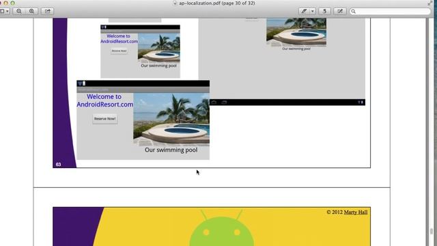Click the vertical scrollbar thumb
This screenshot has width=437, height=246.
pyautogui.click(x=432, y=232)
